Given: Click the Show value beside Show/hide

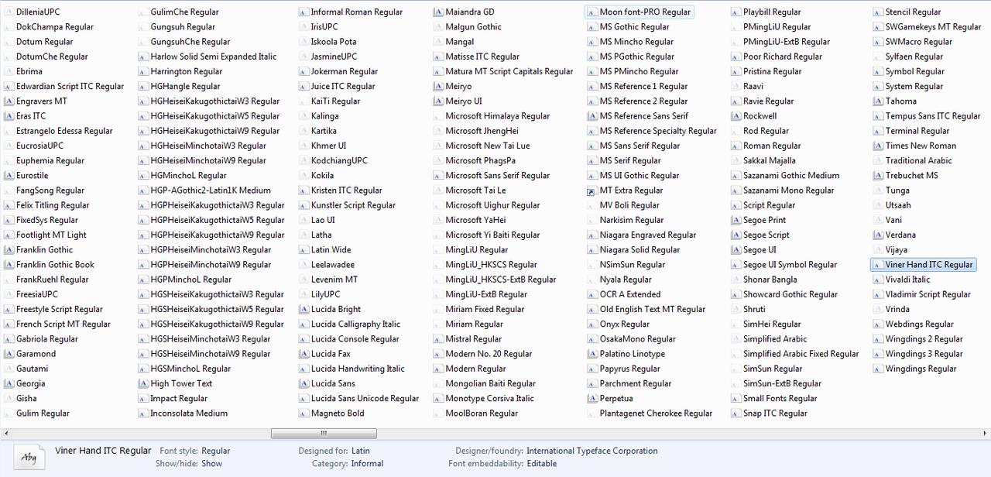Looking at the screenshot, I should pyautogui.click(x=211, y=464).
